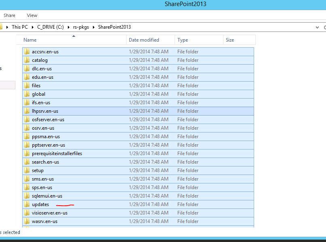The width and height of the screenshot is (326, 242).
Task: Click the lhpsrv.en-us folder name
Action: [x=45, y=111]
